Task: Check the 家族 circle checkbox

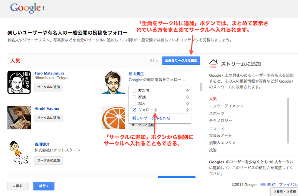Action: 134,97
